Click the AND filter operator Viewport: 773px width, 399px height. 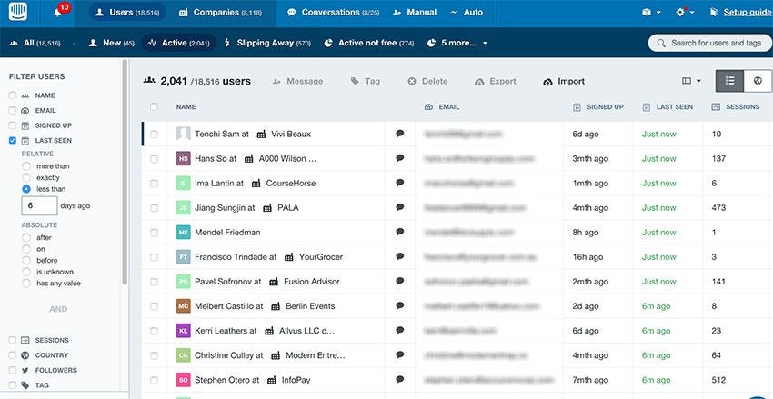[x=58, y=309]
